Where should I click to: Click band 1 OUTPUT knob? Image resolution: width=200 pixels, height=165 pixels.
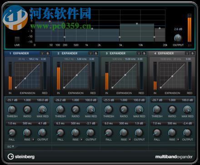tap(42, 133)
